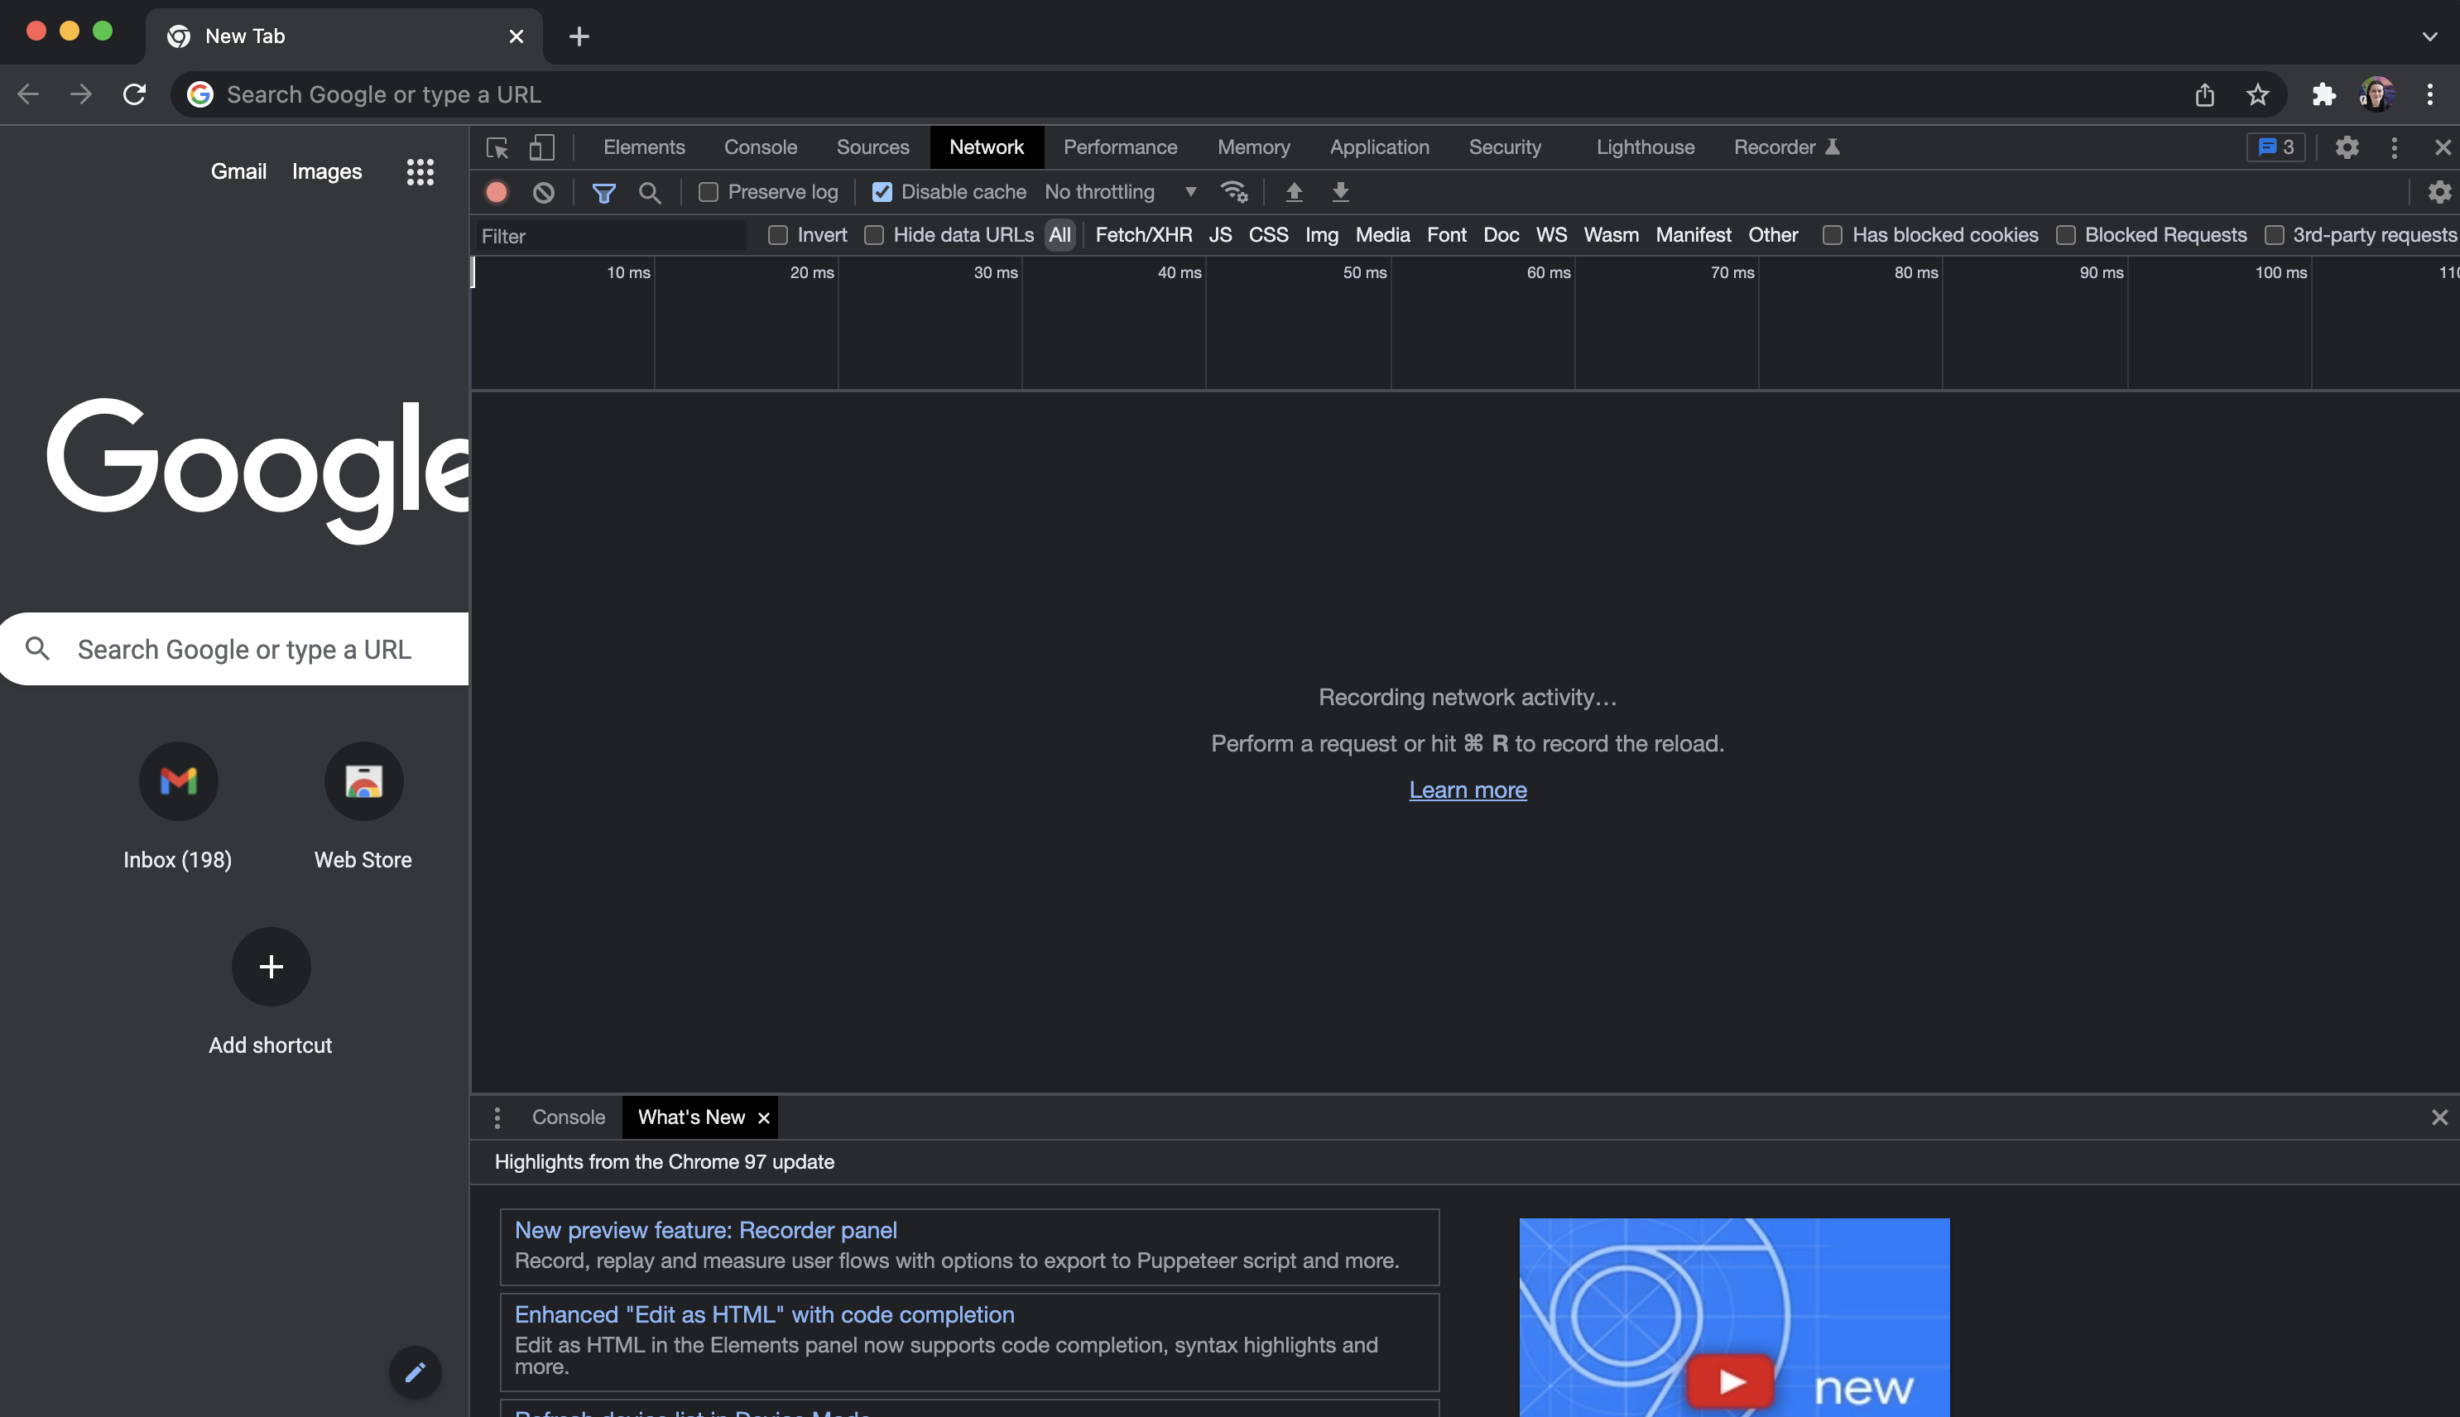Image resolution: width=2460 pixels, height=1417 pixels.
Task: Open the Lighthouse tab
Action: [x=1645, y=147]
